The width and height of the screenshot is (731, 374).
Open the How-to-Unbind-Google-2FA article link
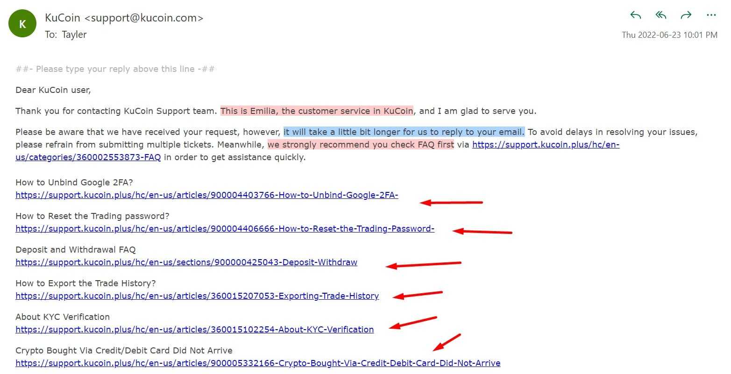coord(207,195)
